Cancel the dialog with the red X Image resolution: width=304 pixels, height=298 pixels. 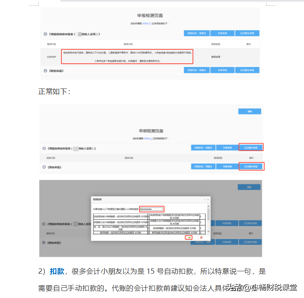201,237
